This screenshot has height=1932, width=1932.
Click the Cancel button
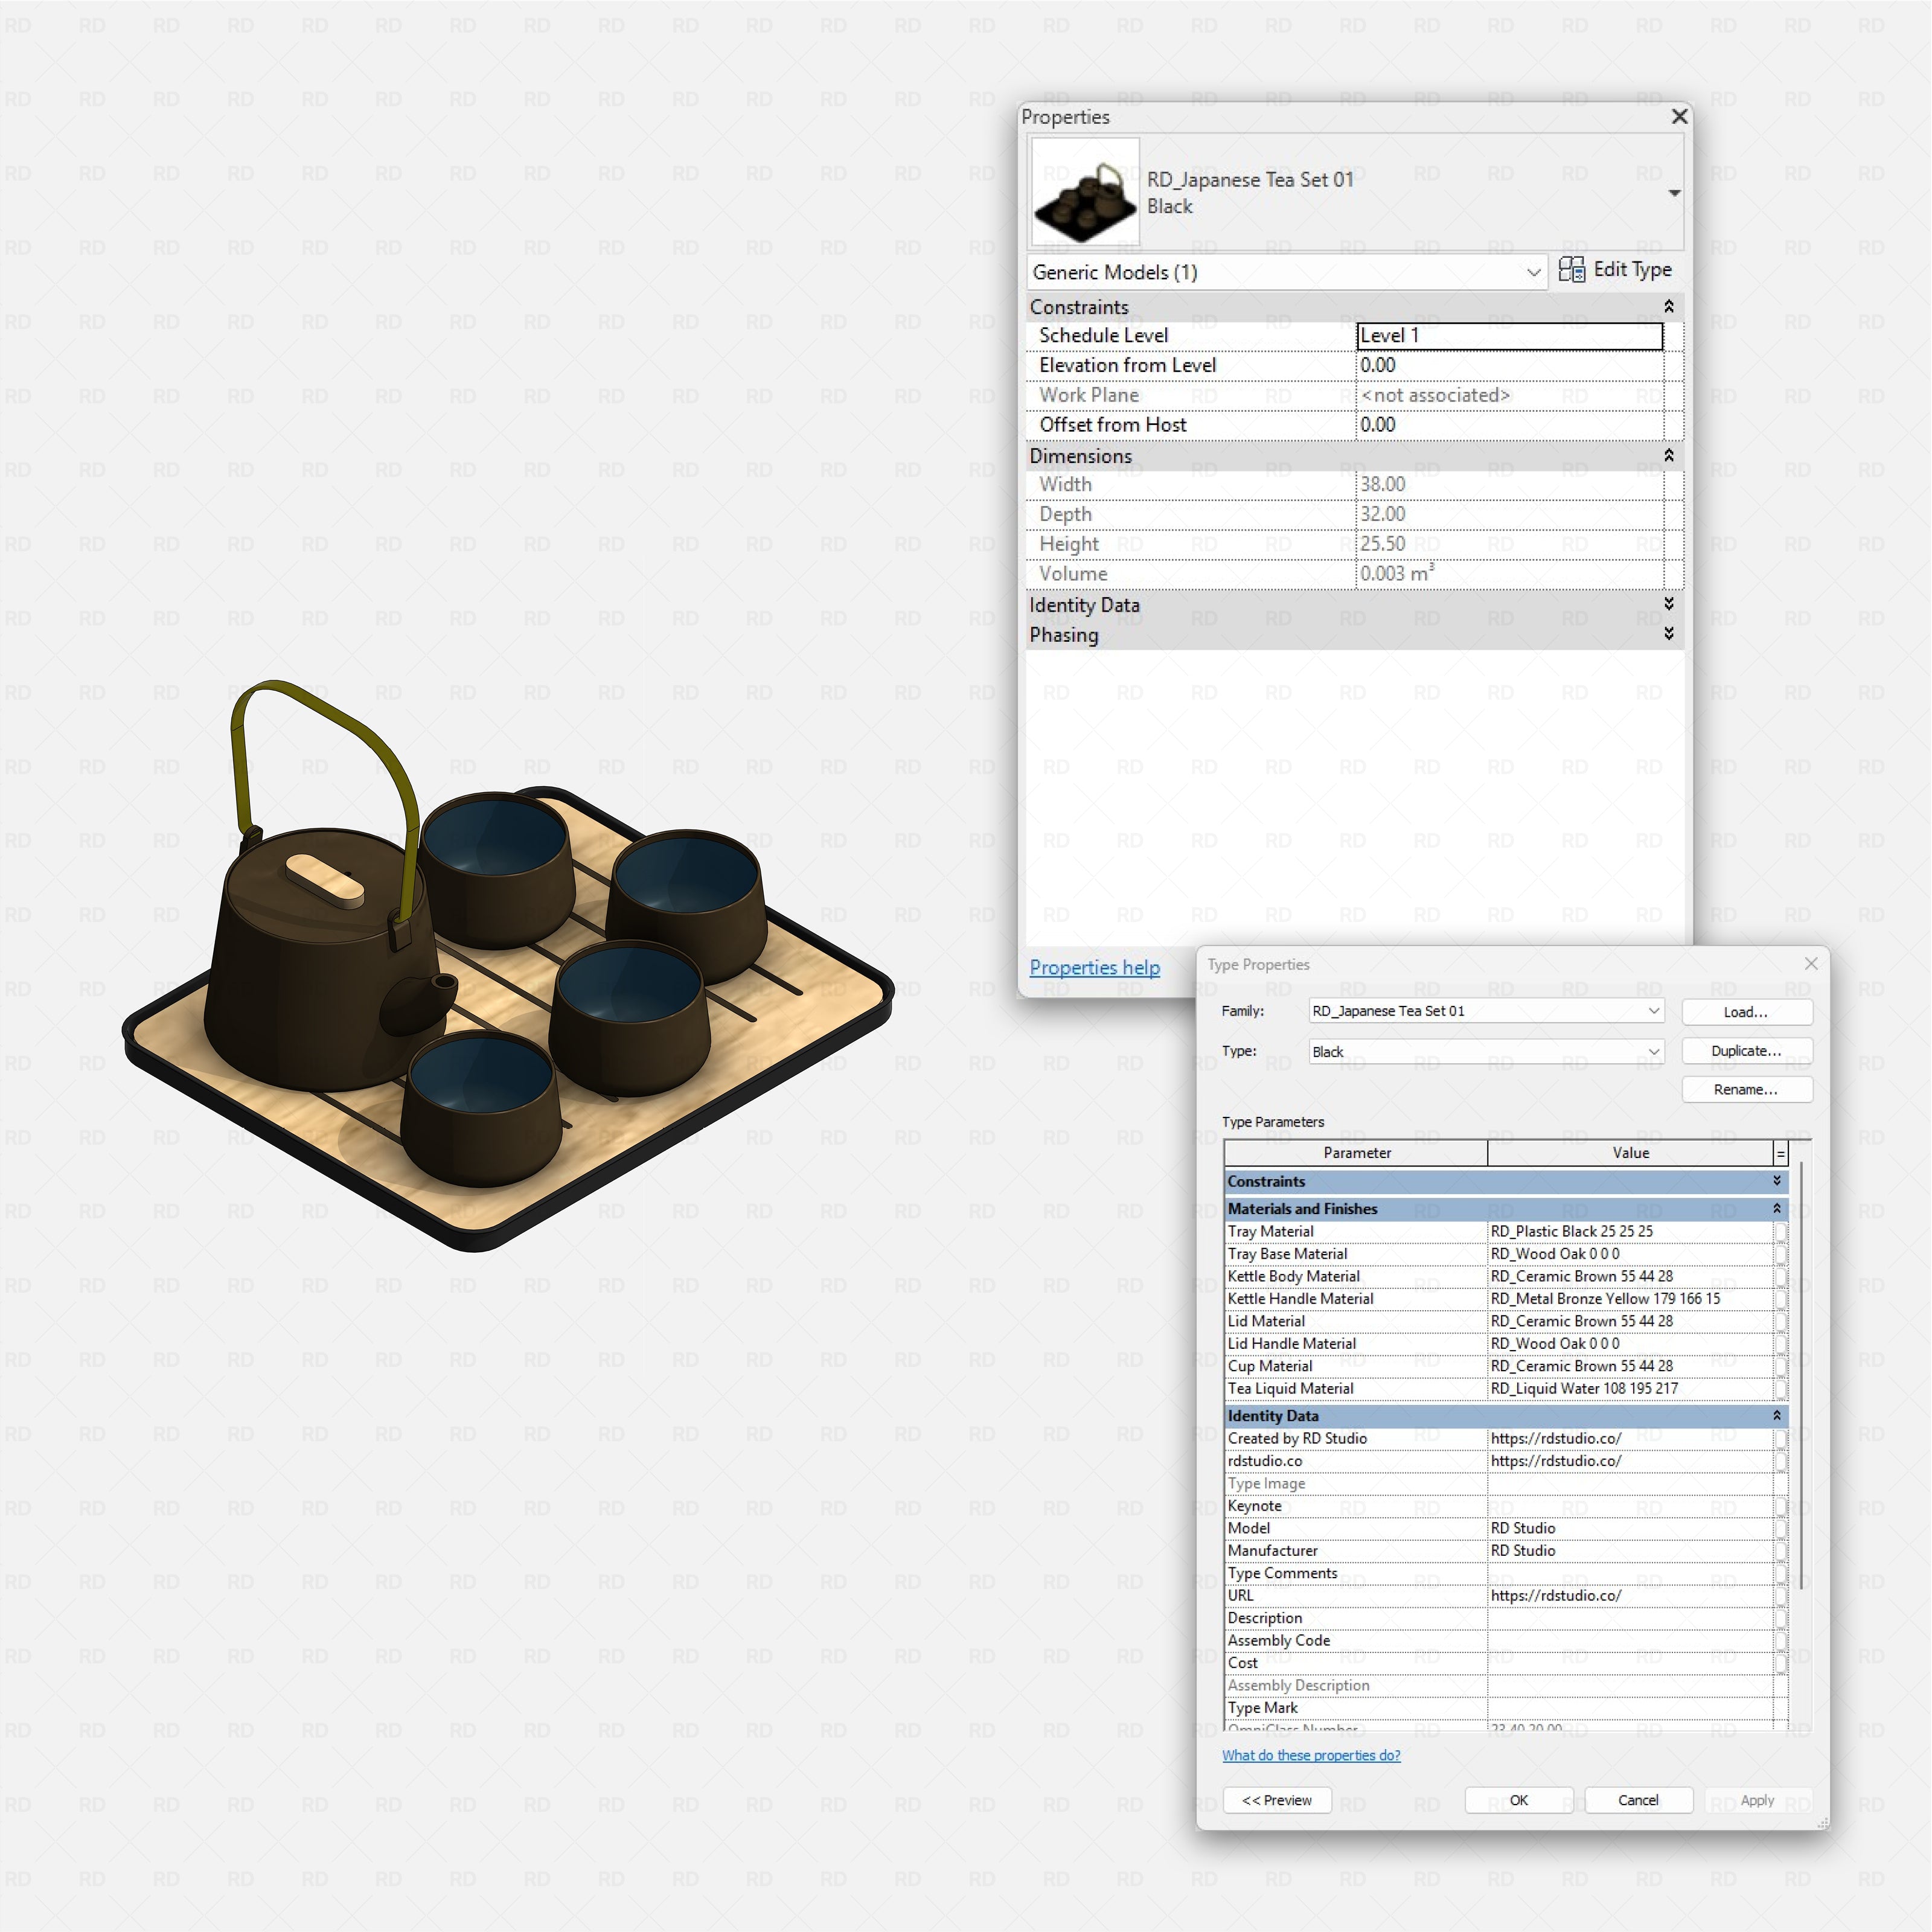tap(1638, 1801)
